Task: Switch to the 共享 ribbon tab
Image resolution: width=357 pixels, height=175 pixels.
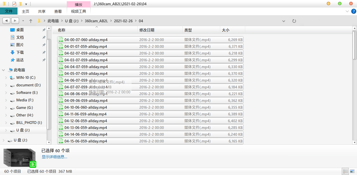Action: pyautogui.click(x=42, y=11)
